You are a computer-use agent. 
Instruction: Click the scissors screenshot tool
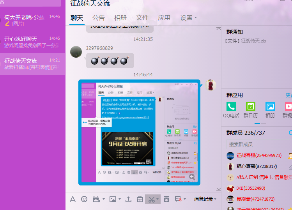pyautogui.click(x=152, y=199)
